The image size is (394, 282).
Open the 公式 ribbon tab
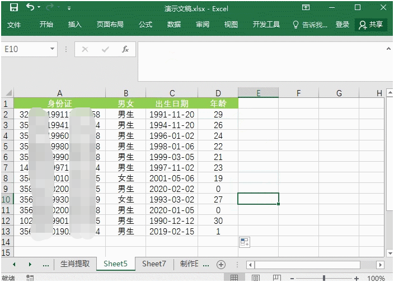(x=146, y=25)
